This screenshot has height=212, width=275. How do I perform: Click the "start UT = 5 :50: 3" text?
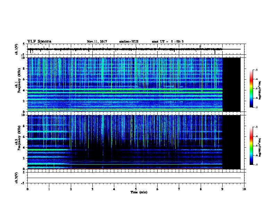coord(168,42)
